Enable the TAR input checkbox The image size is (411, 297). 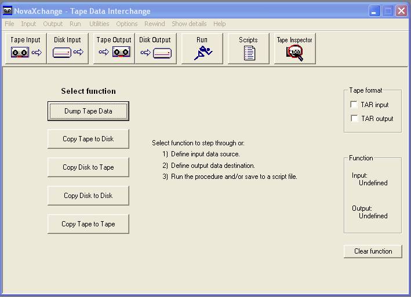point(354,105)
